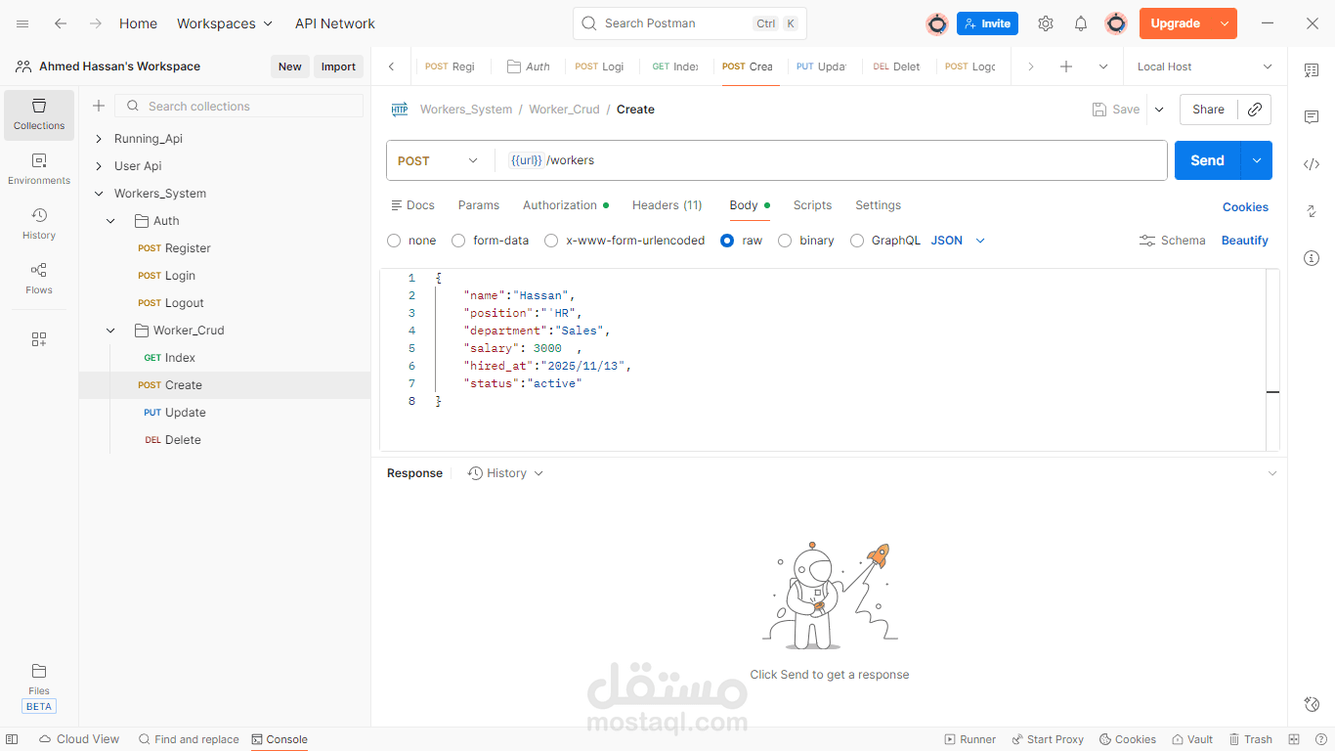Open the code snippet panel icon
This screenshot has height=751, width=1335.
click(1312, 164)
